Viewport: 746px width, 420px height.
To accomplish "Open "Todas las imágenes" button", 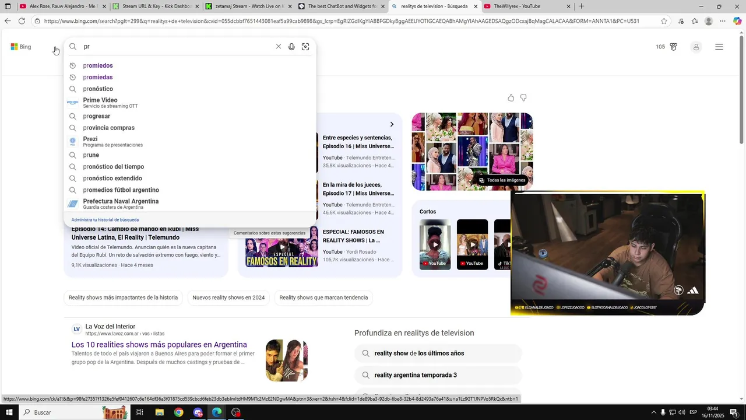I will click(x=502, y=180).
